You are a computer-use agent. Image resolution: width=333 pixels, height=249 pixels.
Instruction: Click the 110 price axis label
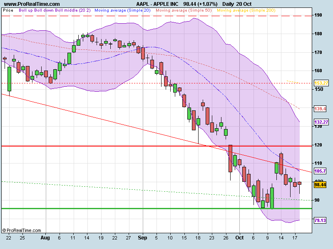(x=318, y=163)
